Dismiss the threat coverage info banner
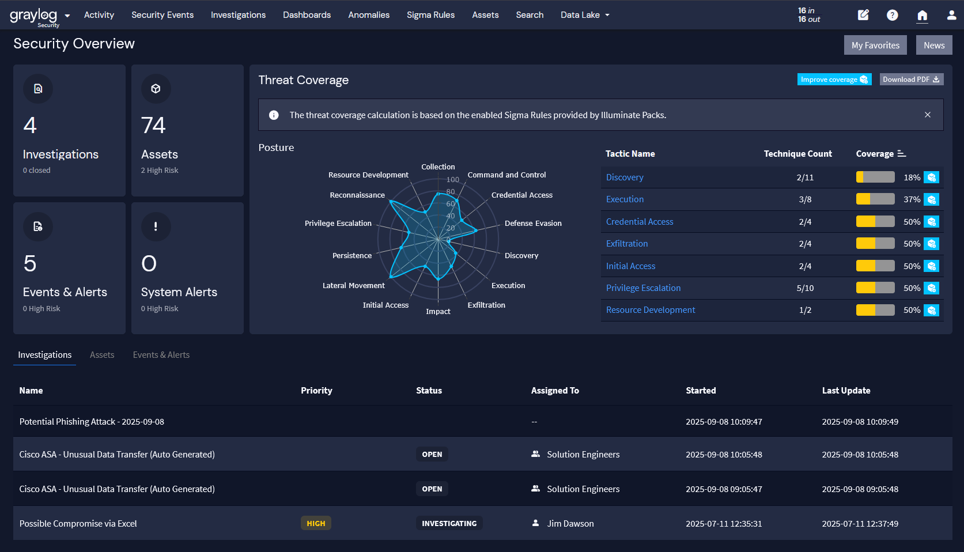 click(x=928, y=115)
